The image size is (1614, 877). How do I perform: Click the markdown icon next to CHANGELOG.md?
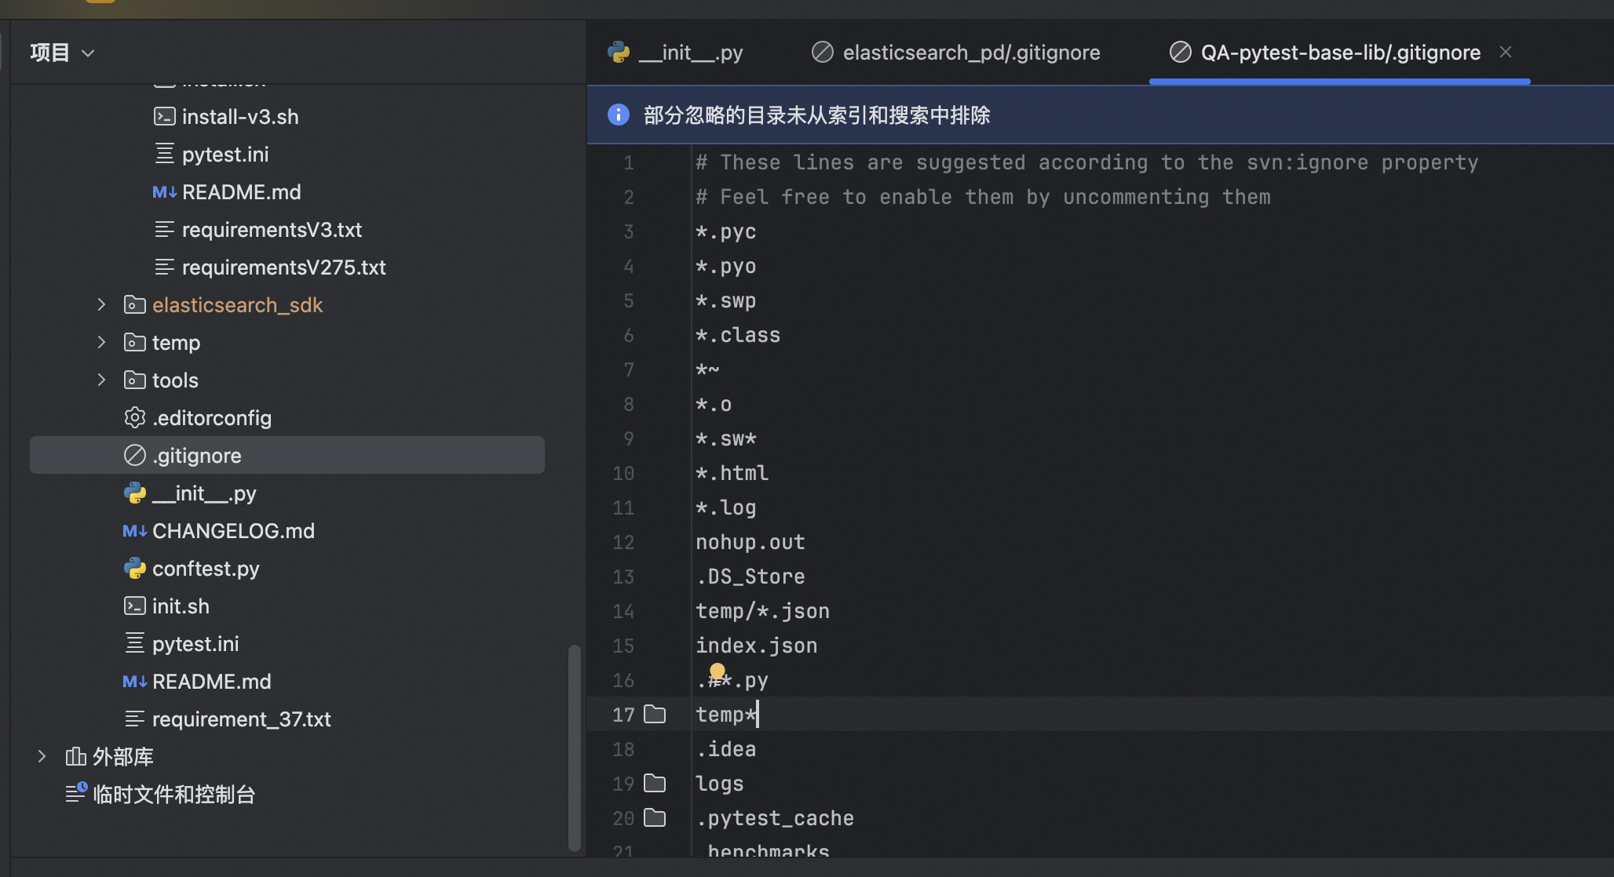tap(135, 531)
